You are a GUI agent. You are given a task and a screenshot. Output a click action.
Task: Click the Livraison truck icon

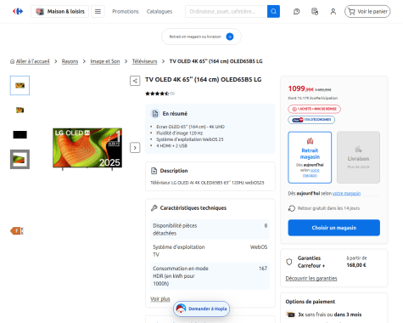coord(358,149)
